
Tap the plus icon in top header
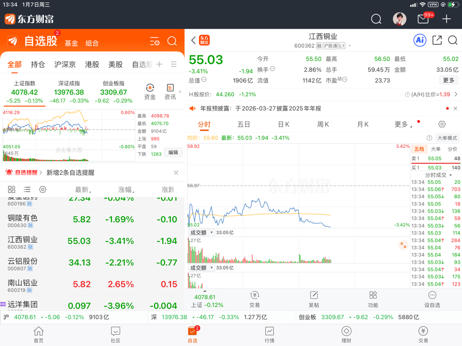(x=446, y=19)
